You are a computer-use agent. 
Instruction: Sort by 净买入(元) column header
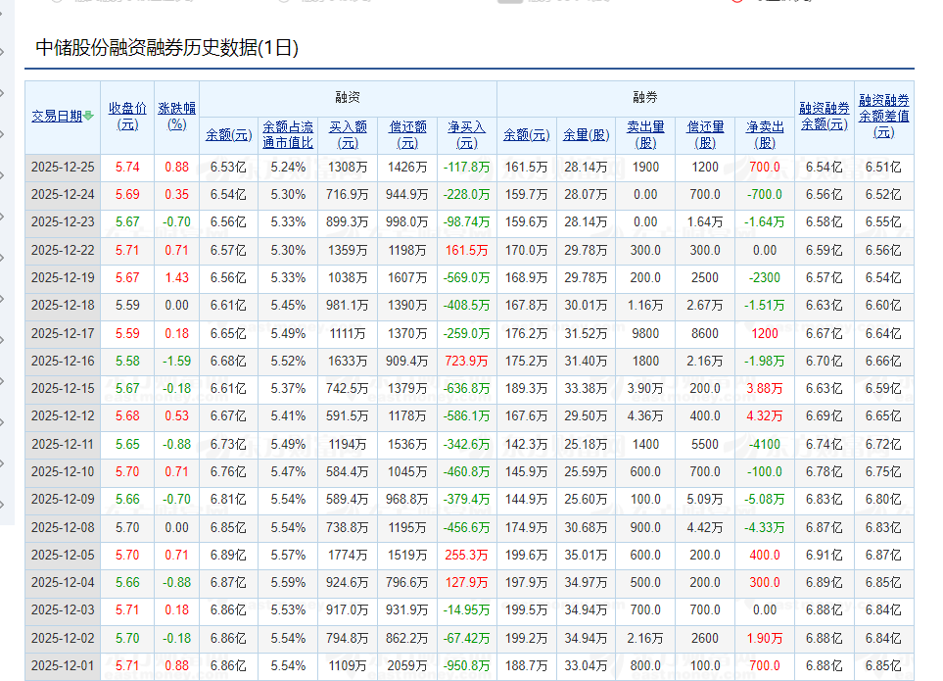click(x=467, y=135)
